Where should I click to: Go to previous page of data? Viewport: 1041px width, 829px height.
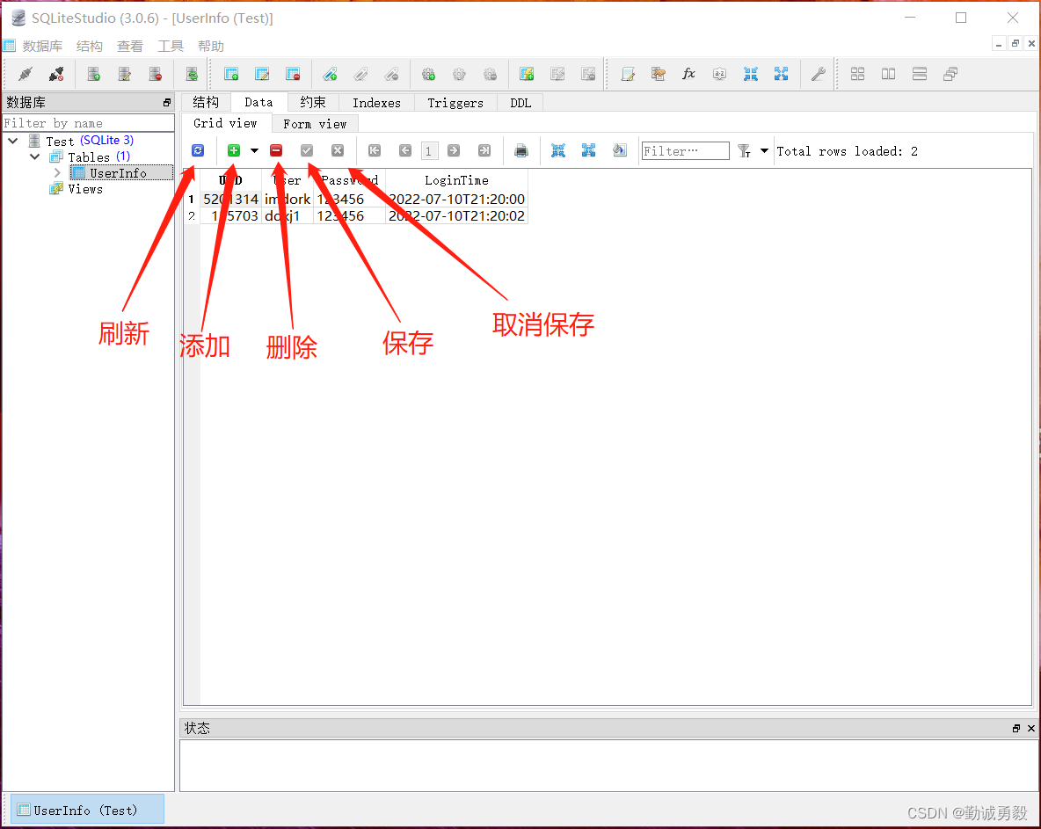pos(405,150)
